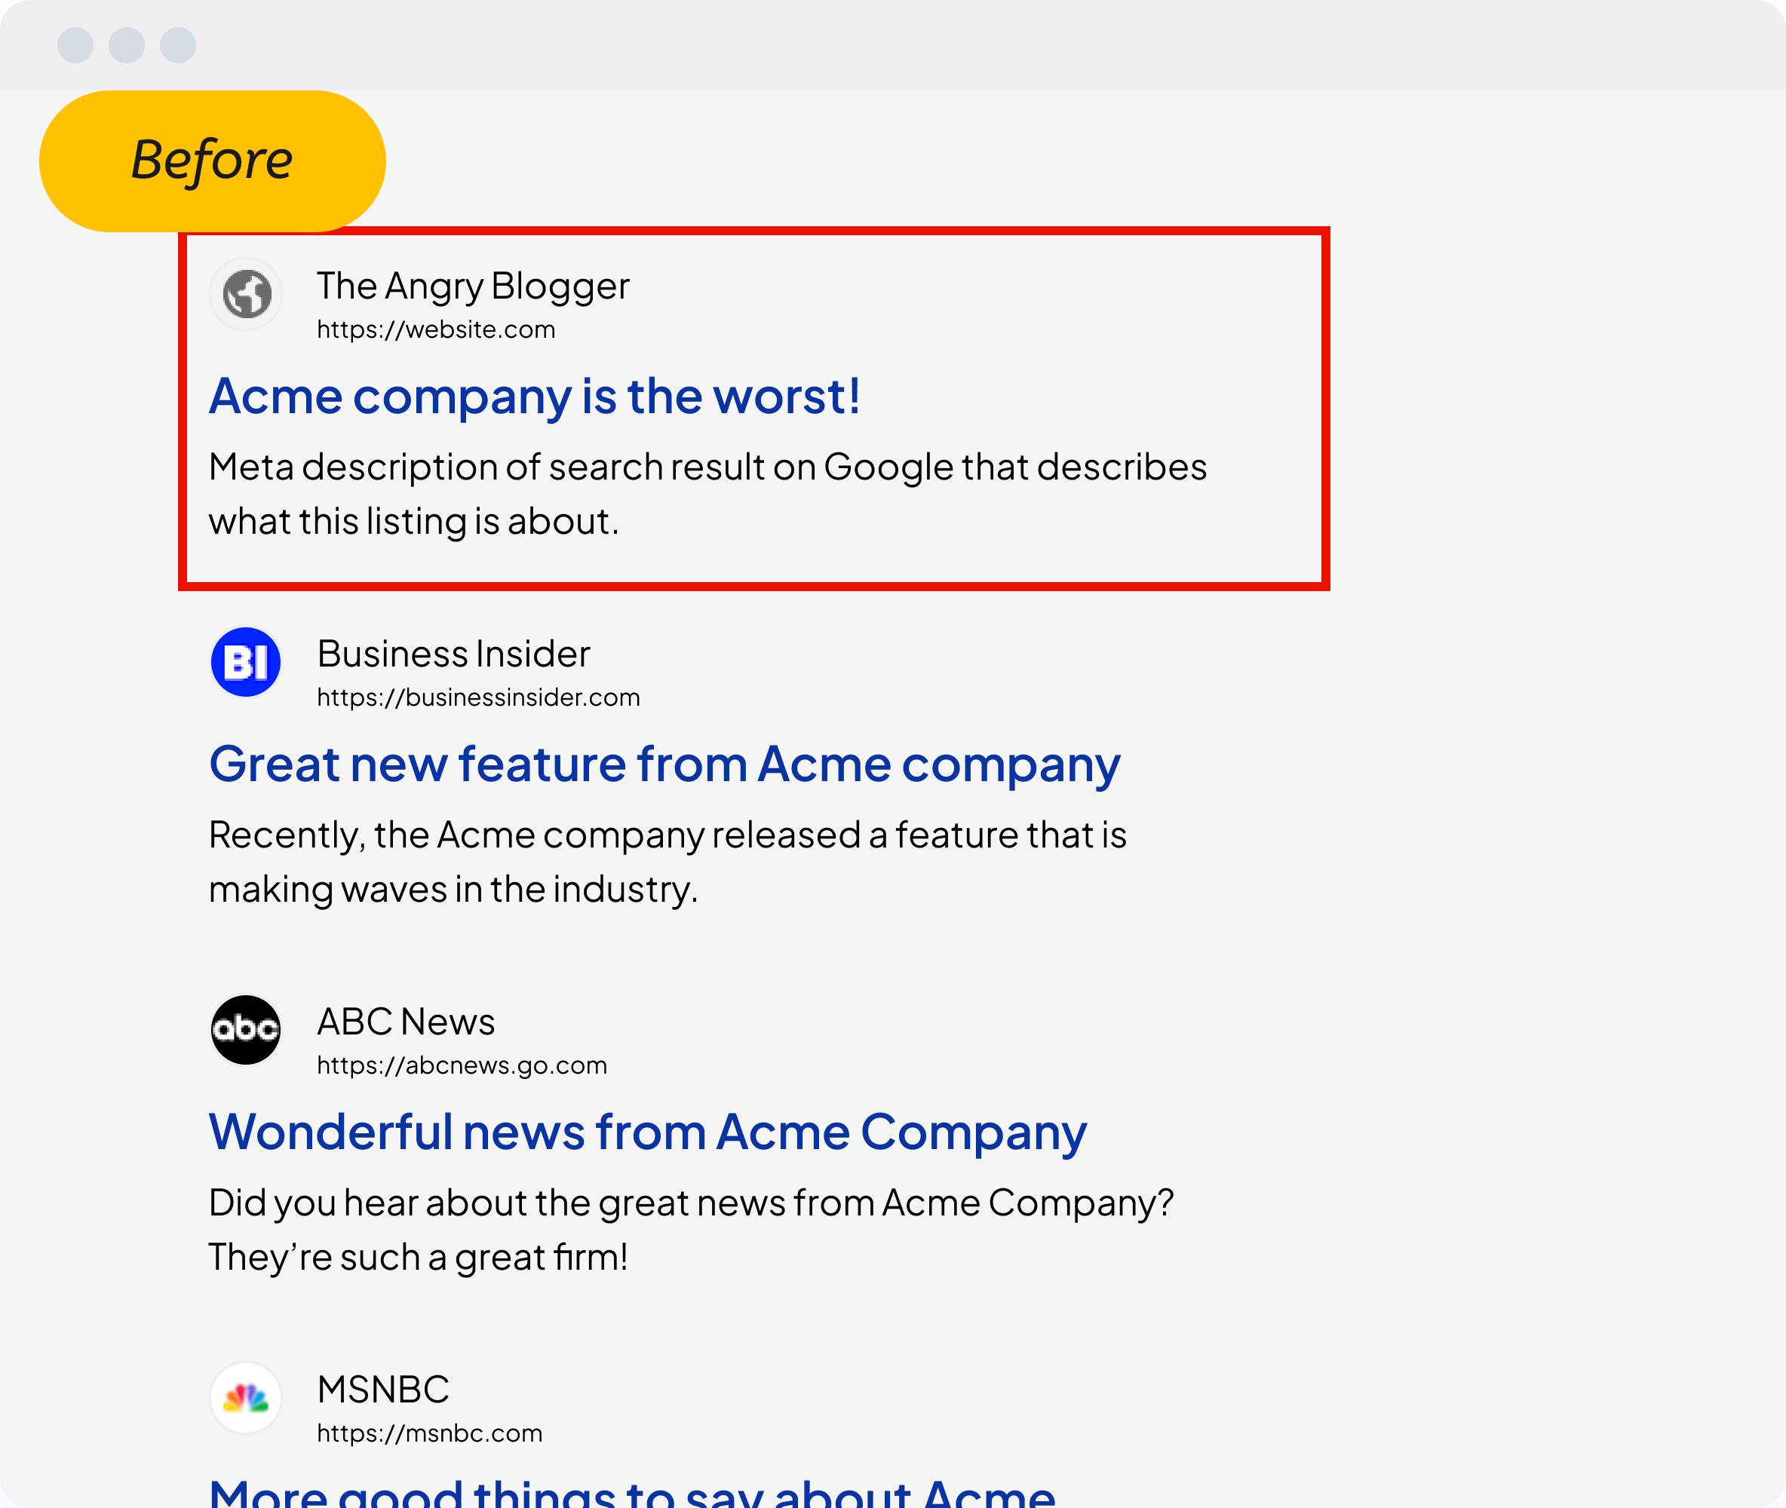Click the 'Business Insider' site name
Image resolution: width=1786 pixels, height=1508 pixels.
453,654
